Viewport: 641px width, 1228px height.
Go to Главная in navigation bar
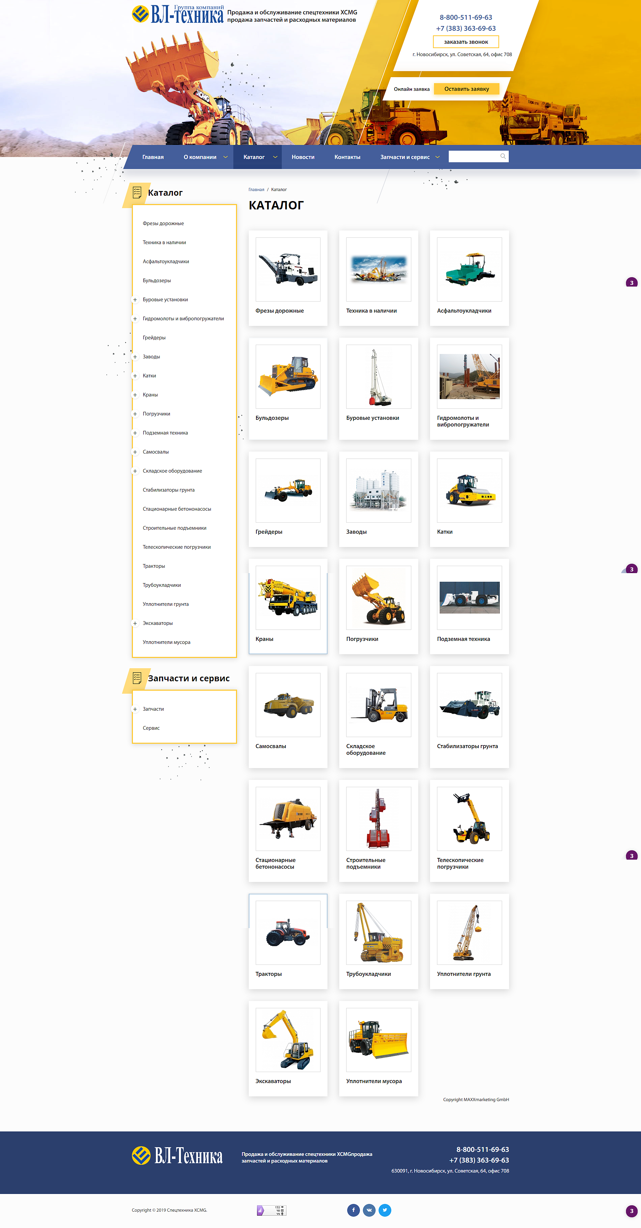pos(153,157)
